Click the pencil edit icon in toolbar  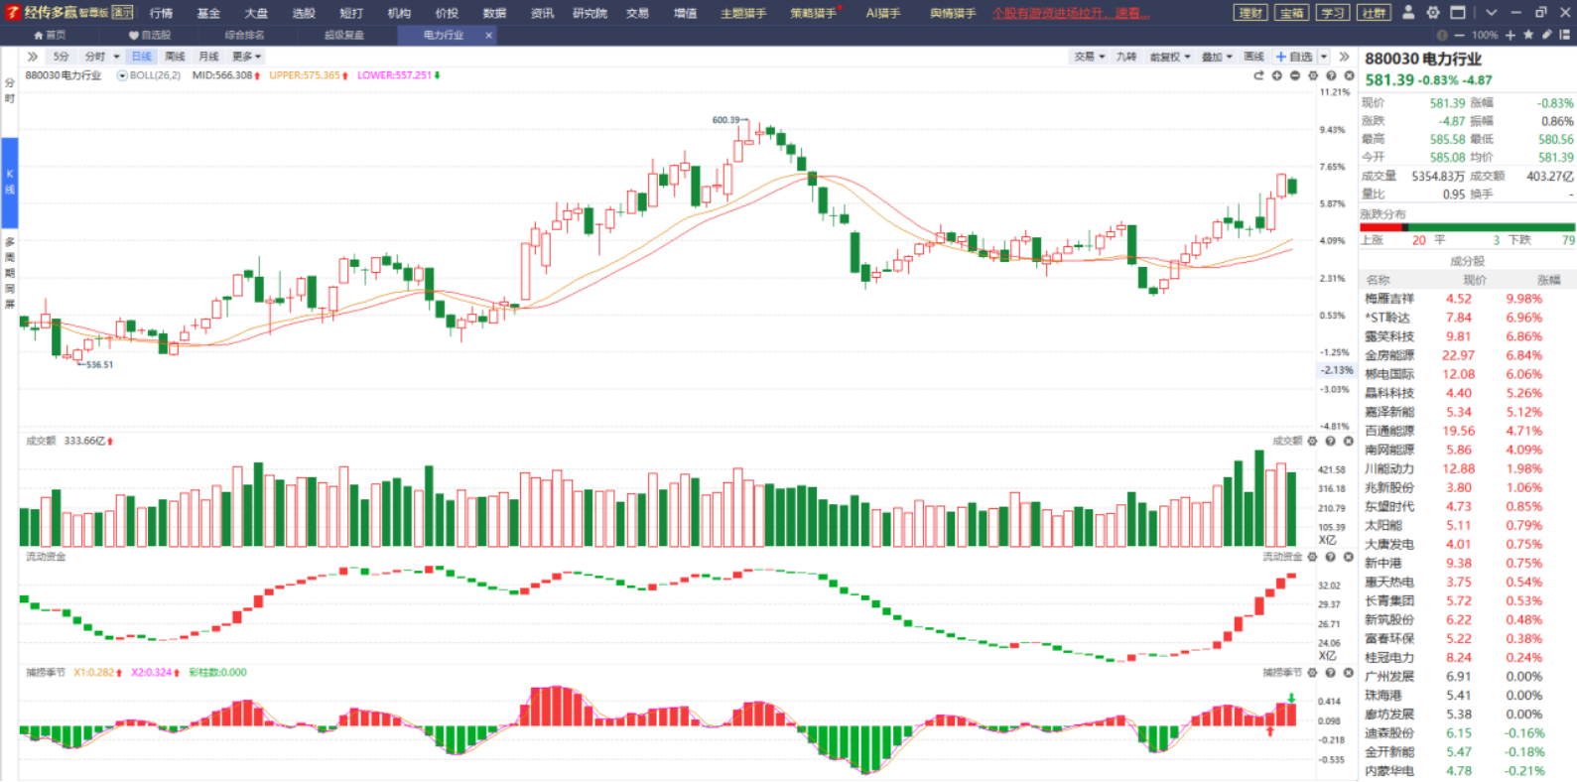tap(1546, 35)
